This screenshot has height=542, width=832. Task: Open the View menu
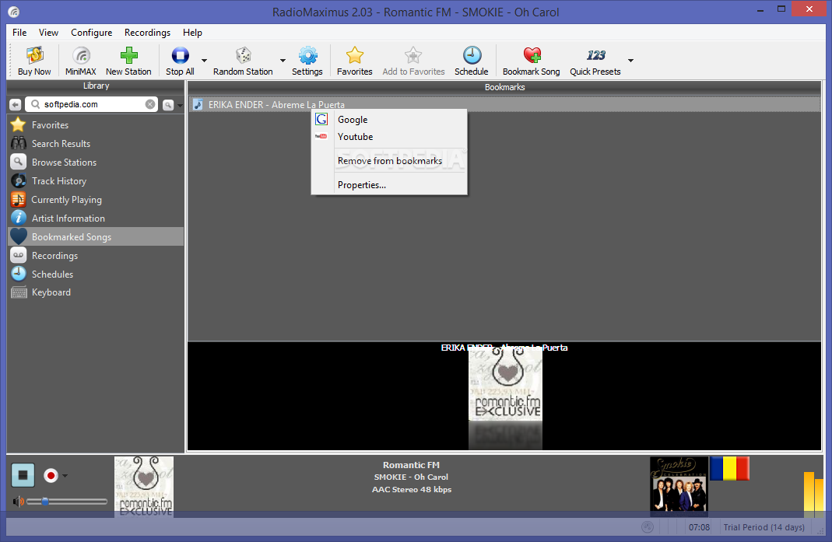click(48, 33)
